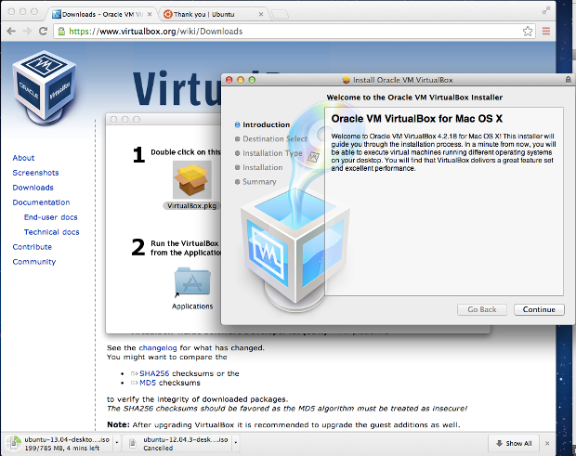Click the ubuntu-13.04-deskto....iso download item
This screenshot has width=576, height=456.
point(59,443)
